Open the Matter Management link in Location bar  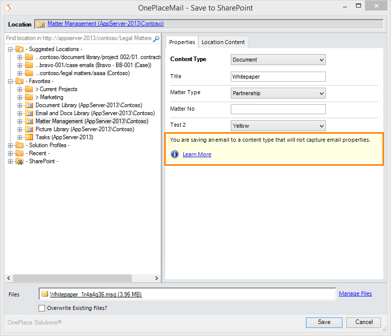coord(106,24)
